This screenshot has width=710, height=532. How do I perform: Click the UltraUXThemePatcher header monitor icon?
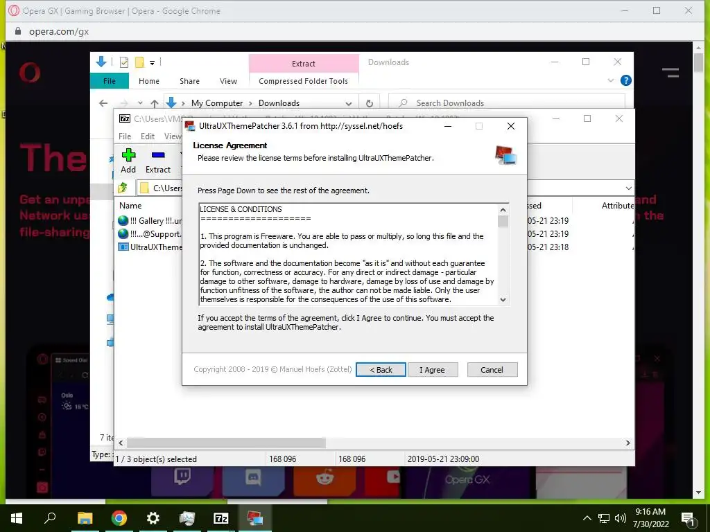point(505,155)
